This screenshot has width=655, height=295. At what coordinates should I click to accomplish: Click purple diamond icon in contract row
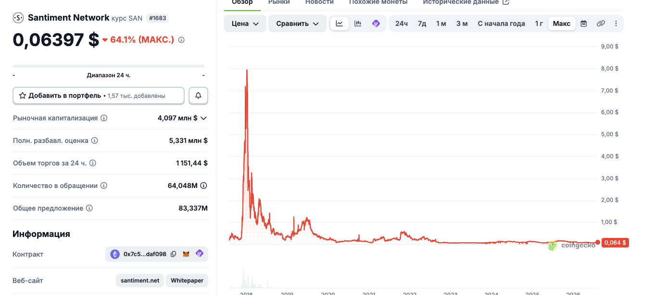200,254
